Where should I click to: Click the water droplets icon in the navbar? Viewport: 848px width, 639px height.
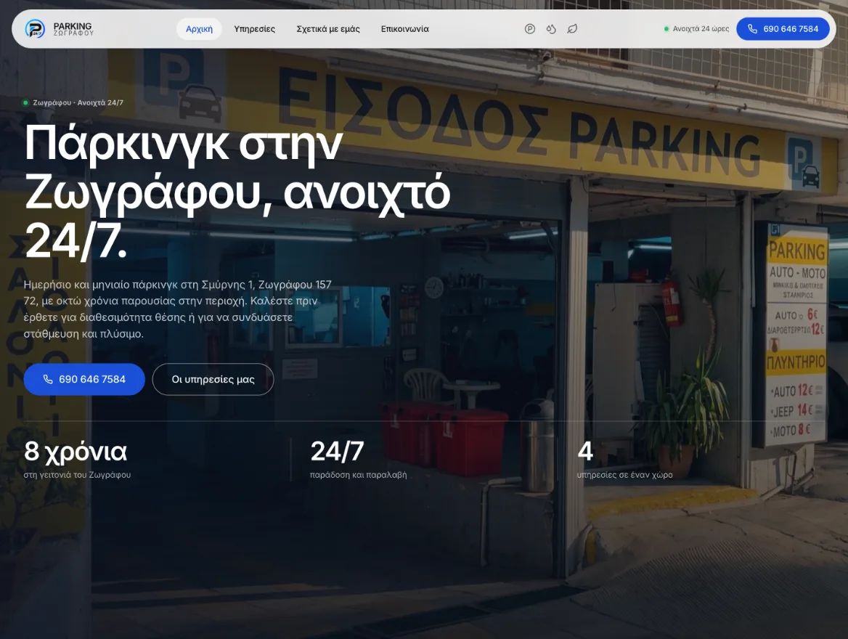click(551, 29)
